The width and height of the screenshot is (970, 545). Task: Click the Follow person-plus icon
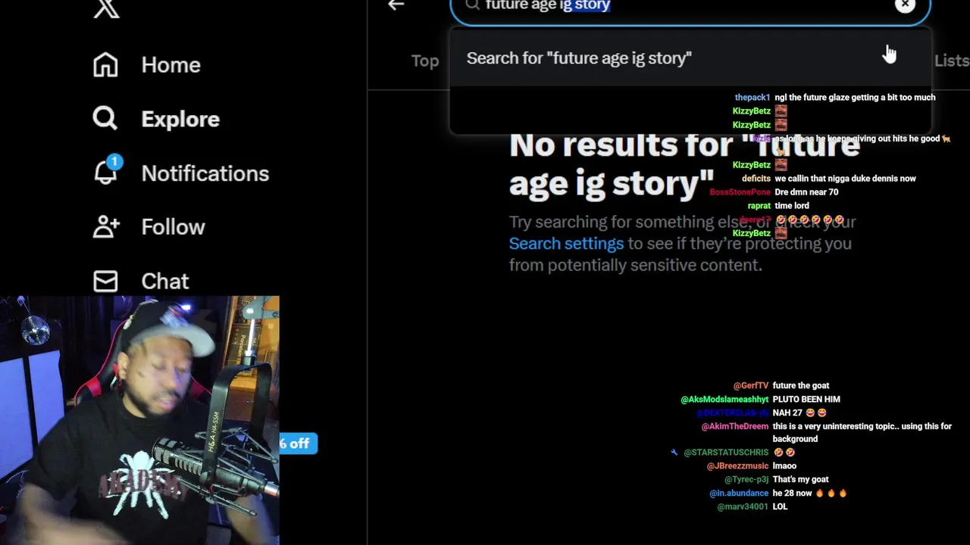click(x=105, y=227)
